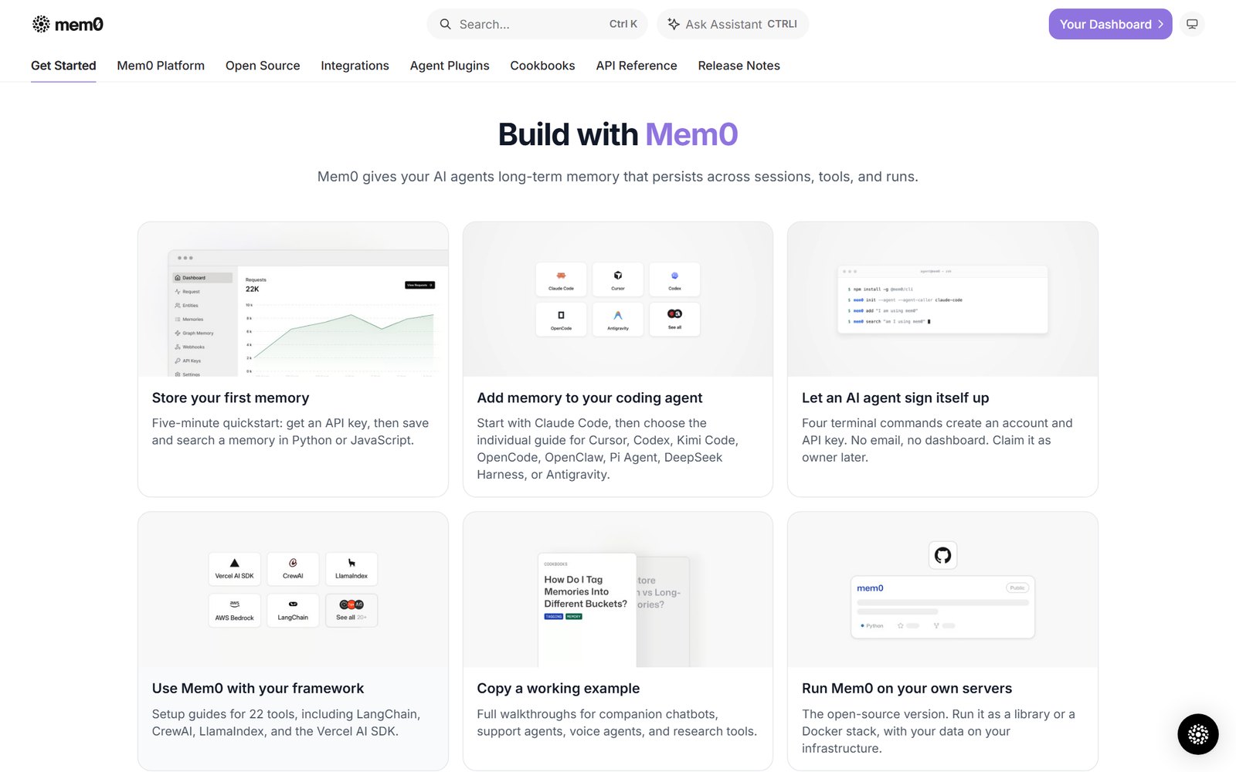Click the AWS Bedrock tile icon
Viewport: 1236px width, 772px height.
(235, 604)
